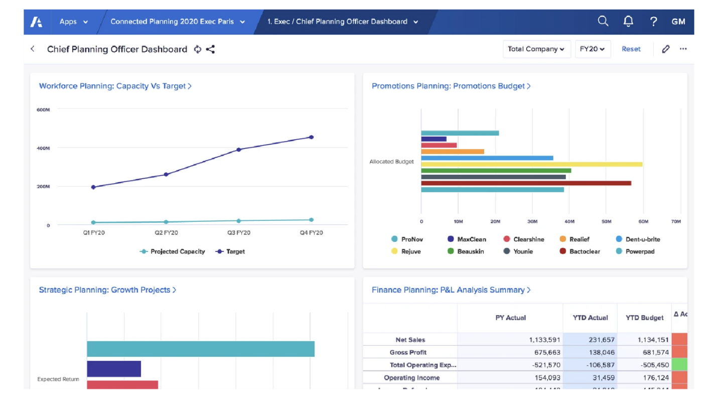
Task: Edit the dashboard with the pencil icon
Action: point(666,49)
